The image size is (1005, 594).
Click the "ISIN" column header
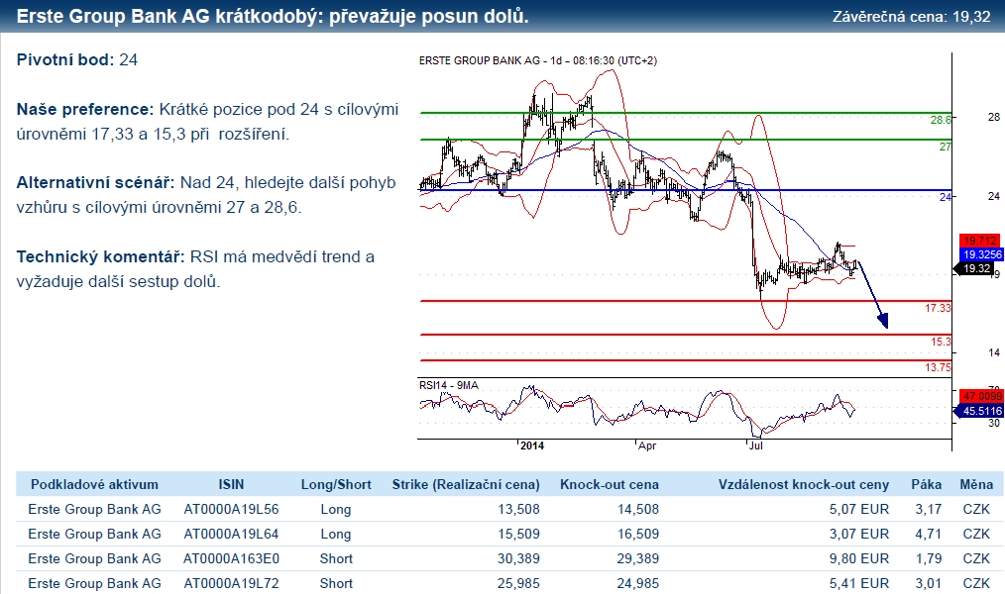tap(231, 484)
